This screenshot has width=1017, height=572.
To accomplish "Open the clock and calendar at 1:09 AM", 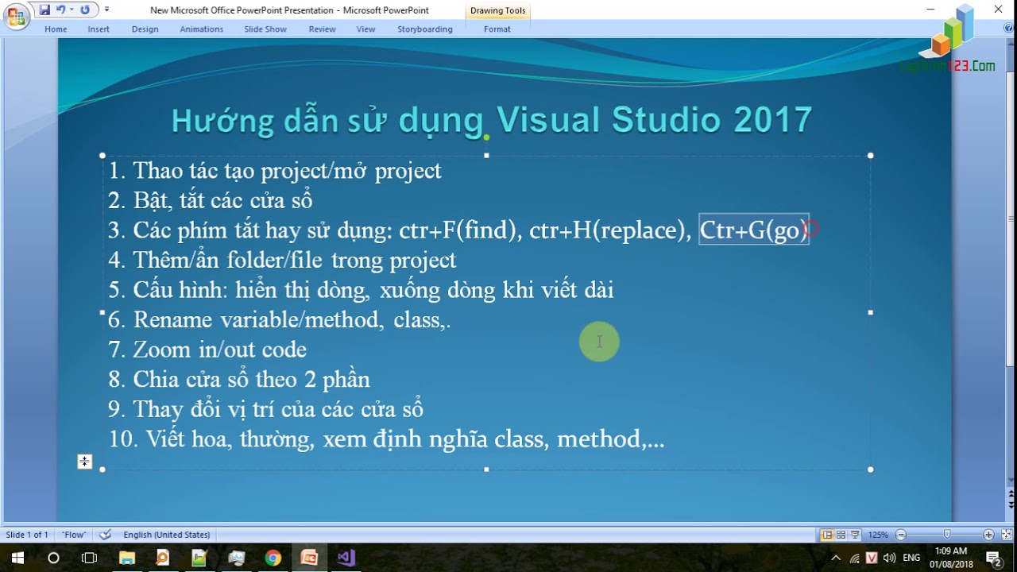I will (x=951, y=558).
